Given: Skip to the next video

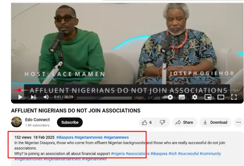Looking at the screenshot, I should (x=33, y=97).
